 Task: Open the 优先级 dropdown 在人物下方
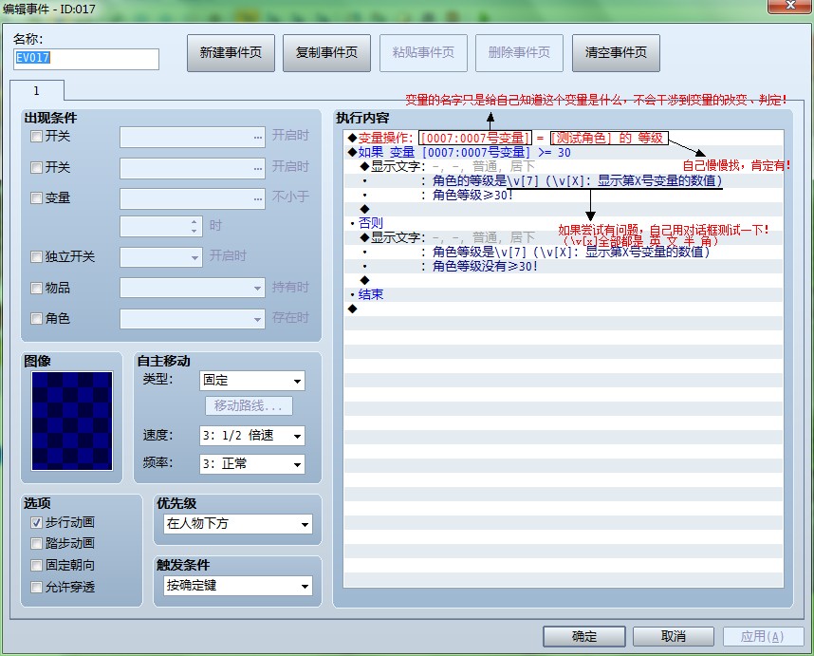click(x=238, y=524)
